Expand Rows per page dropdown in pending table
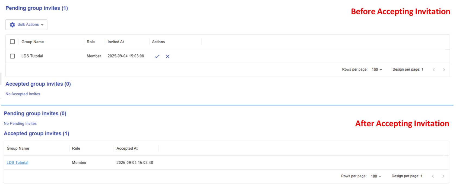 377,70
